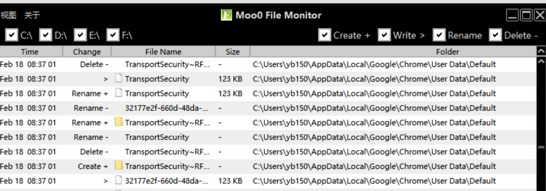Open the 视图 menu
546x191 pixels.
8,15
